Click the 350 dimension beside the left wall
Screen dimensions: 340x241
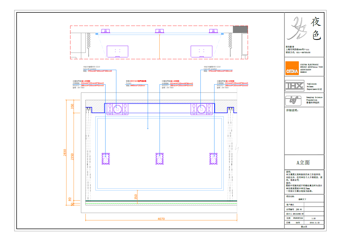73,106
